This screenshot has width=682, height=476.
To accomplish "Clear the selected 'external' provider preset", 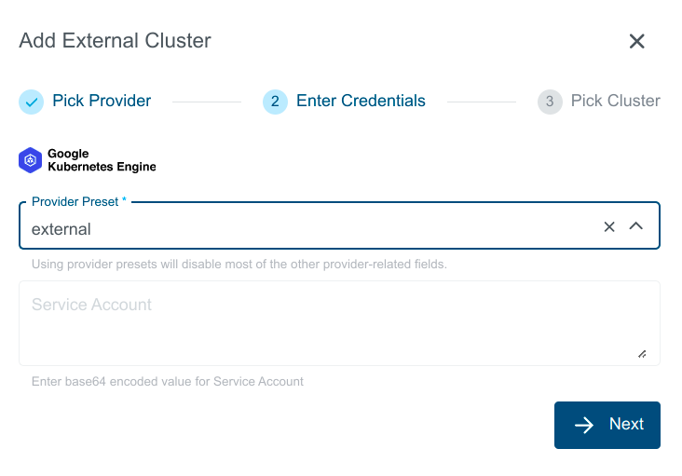I will click(609, 226).
